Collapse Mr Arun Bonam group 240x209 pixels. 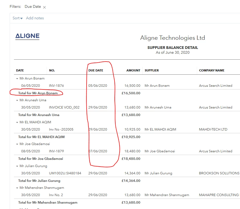click(17, 79)
